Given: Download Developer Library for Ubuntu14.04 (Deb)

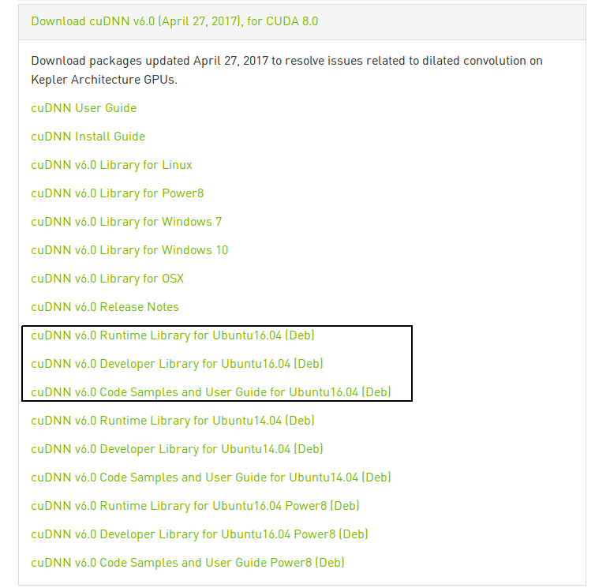Looking at the screenshot, I should click(177, 449).
